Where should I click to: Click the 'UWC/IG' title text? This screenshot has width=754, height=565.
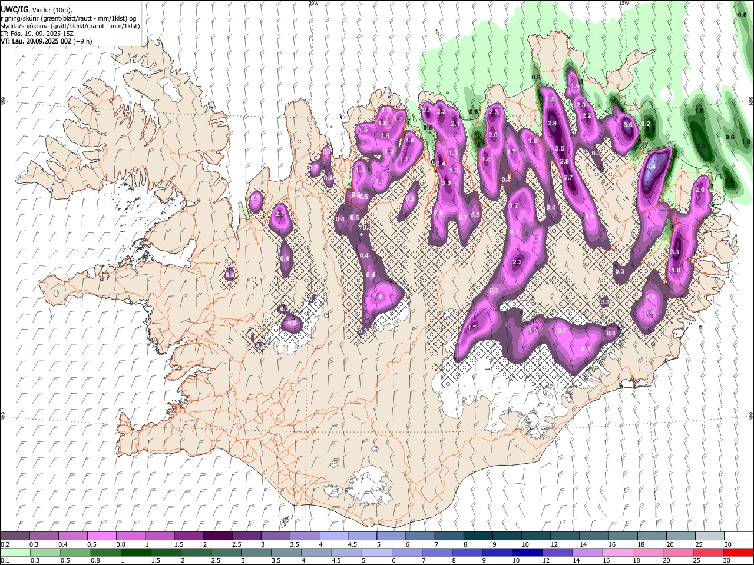coord(14,9)
